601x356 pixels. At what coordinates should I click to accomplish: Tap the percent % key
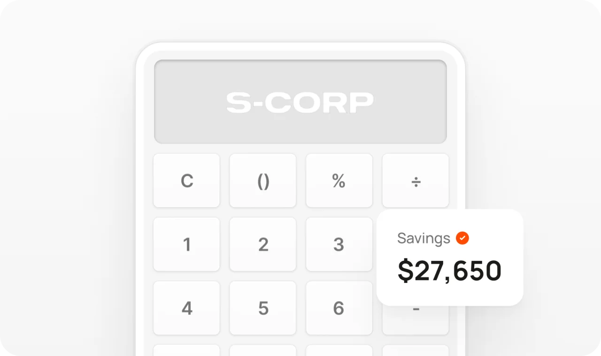(x=339, y=181)
